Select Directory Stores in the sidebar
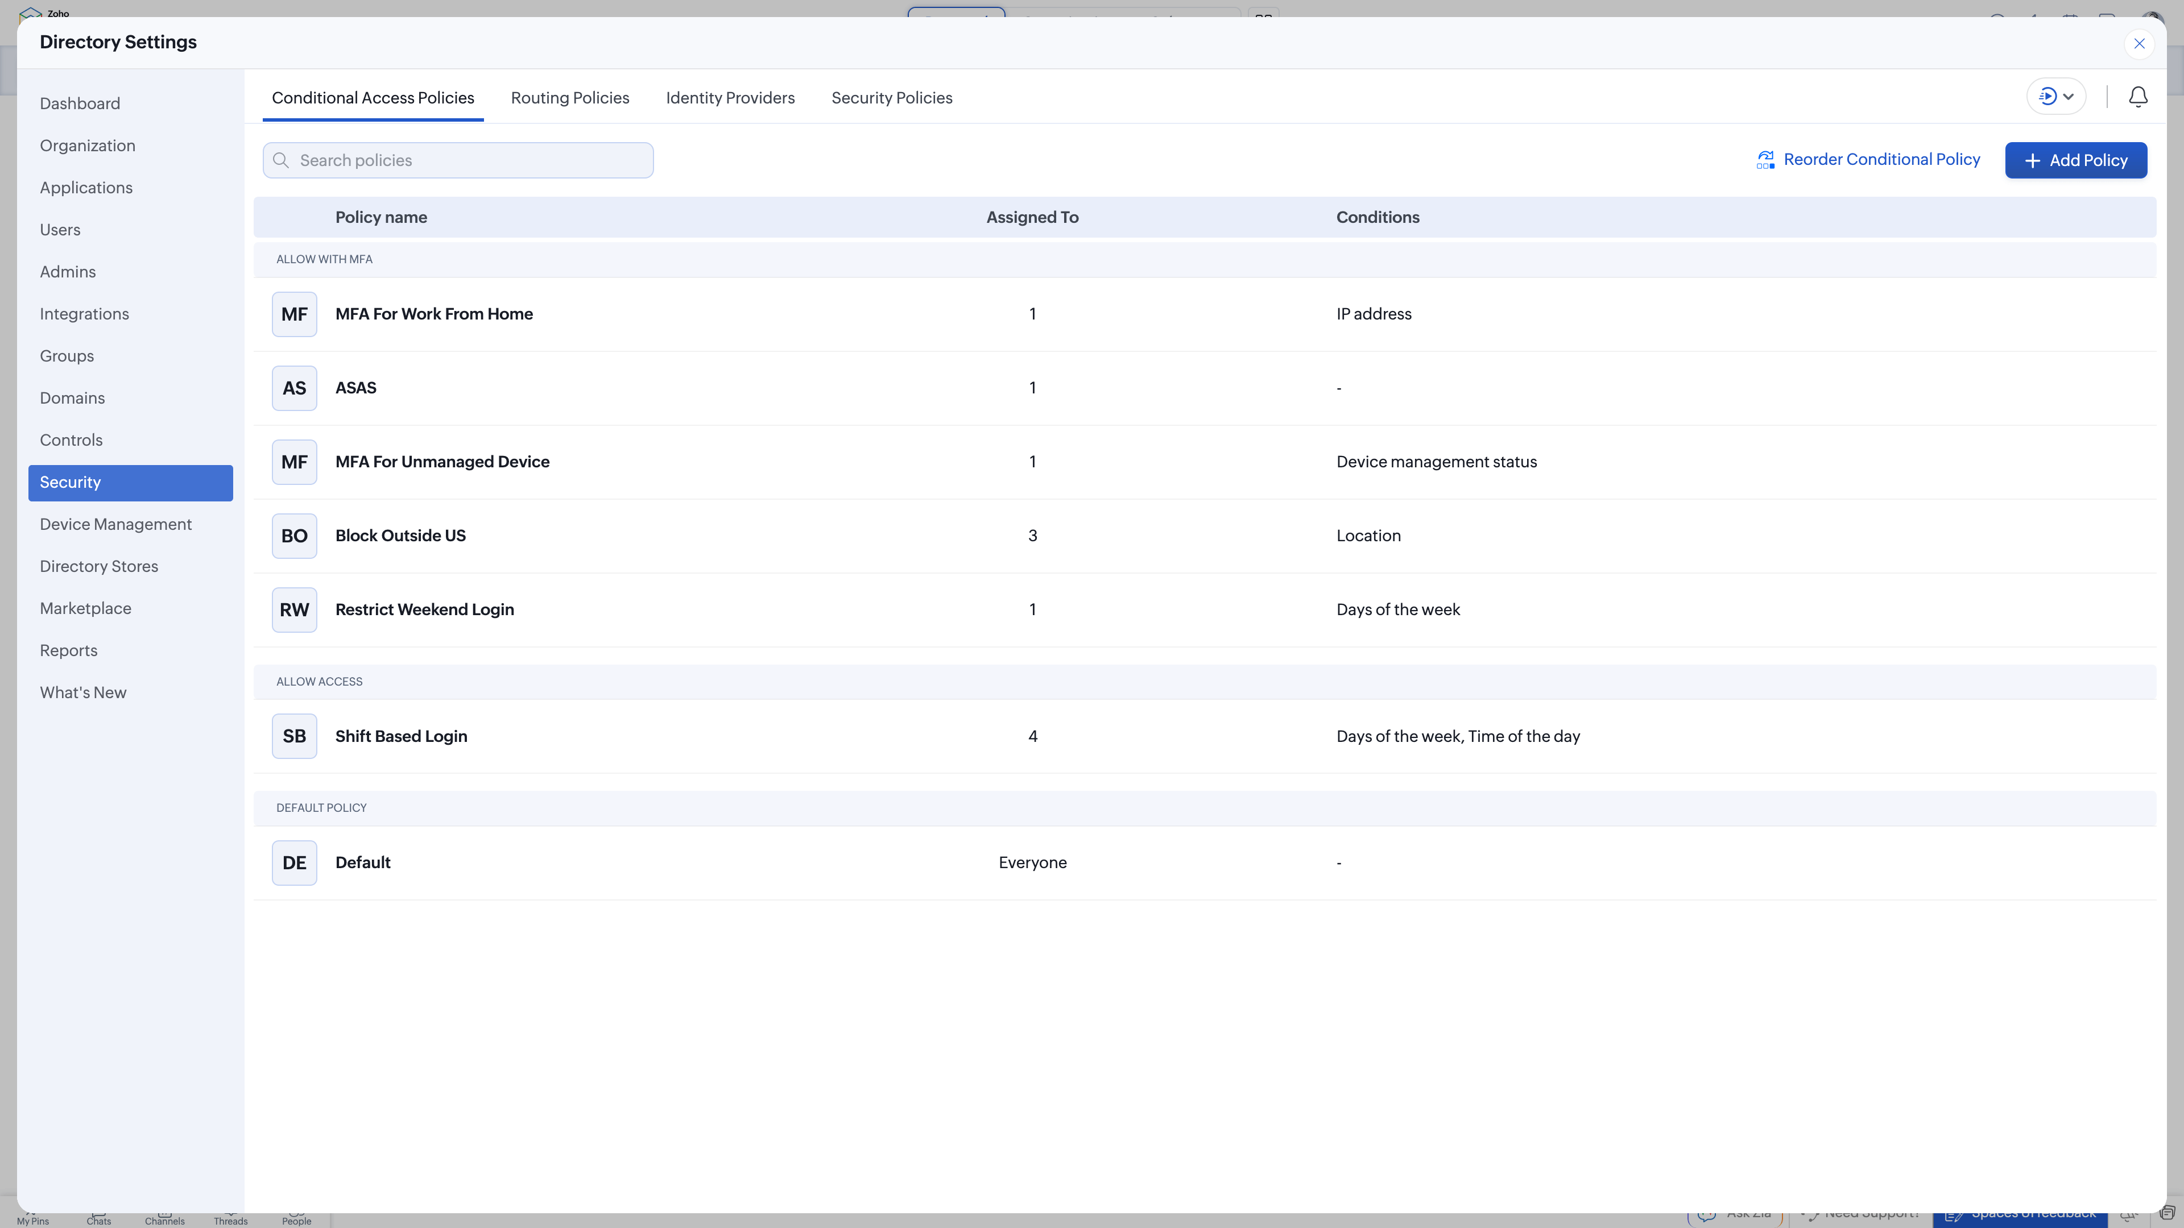The width and height of the screenshot is (2184, 1228). pos(98,565)
